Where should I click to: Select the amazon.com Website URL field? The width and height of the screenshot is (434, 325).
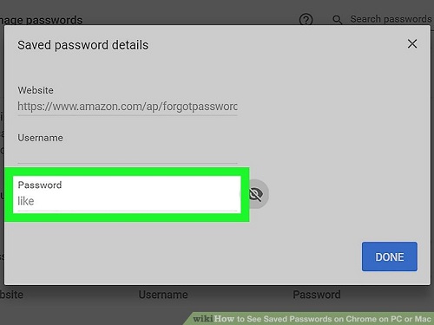(128, 107)
